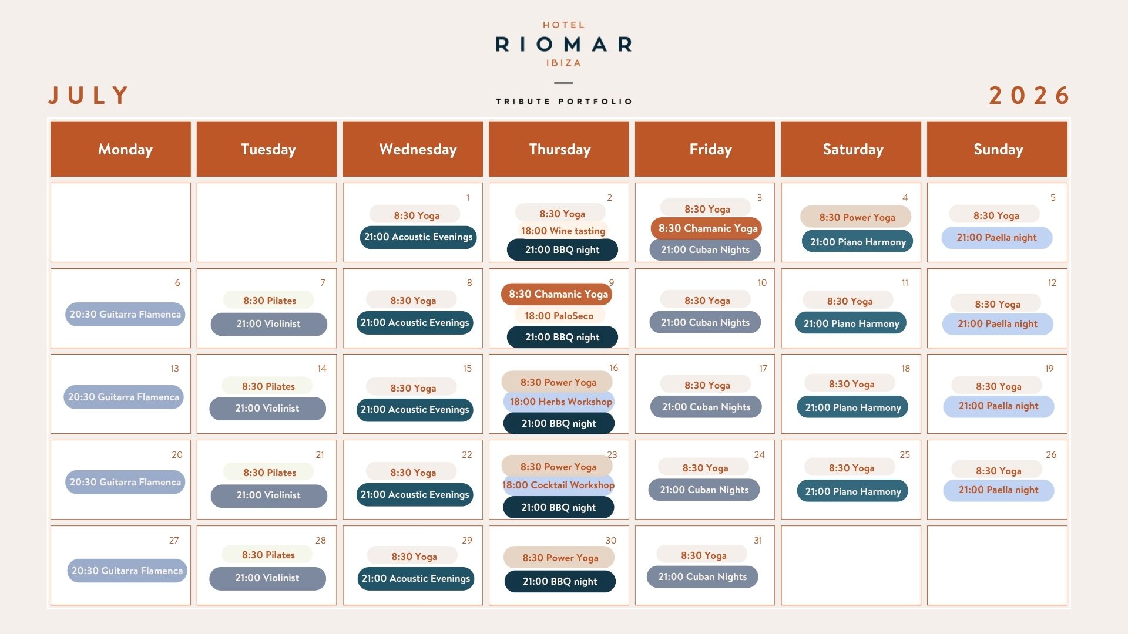This screenshot has width=1128, height=634.
Task: Select Paella night on Sunday July 5
Action: tap(996, 238)
